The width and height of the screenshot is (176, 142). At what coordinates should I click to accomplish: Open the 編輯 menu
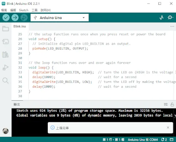point(13,10)
